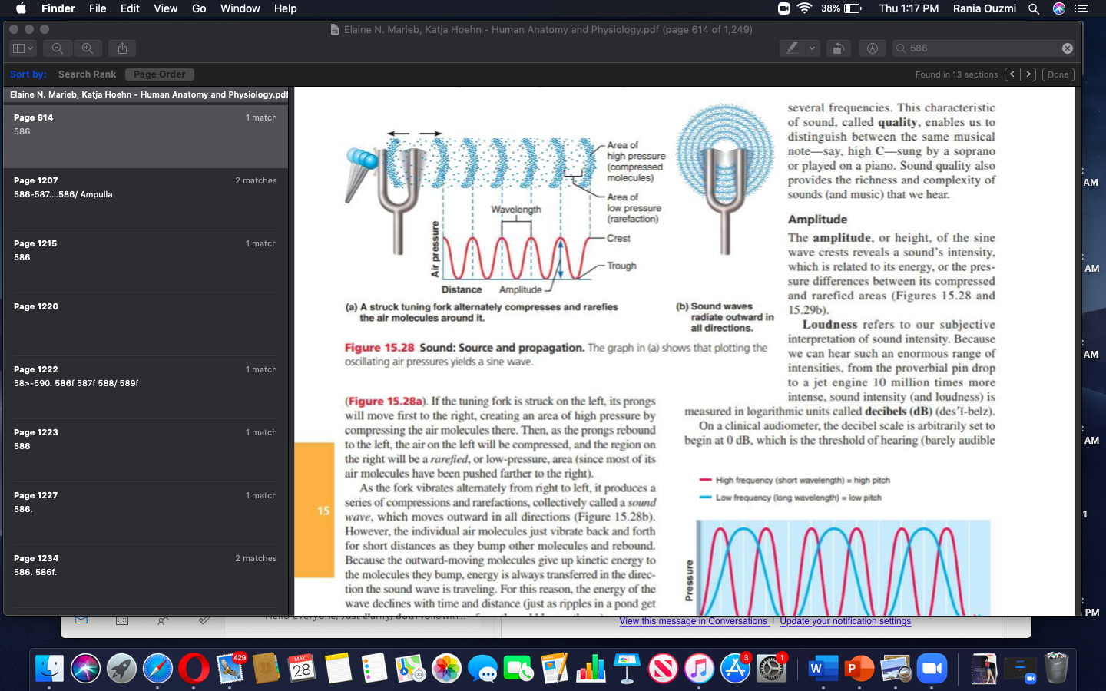Open PowerPoint from the Dock
This screenshot has width=1106, height=691.
coord(859,669)
